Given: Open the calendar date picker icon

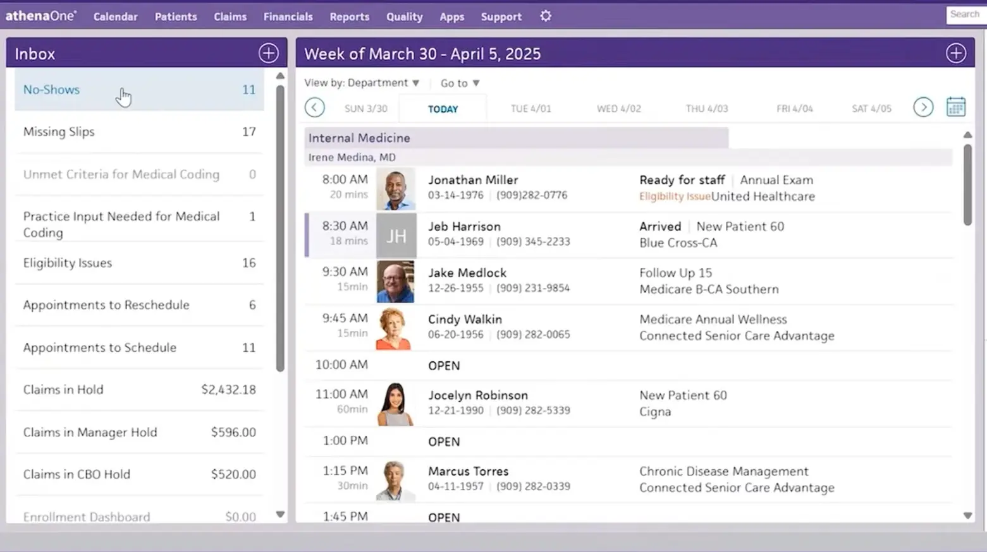Looking at the screenshot, I should pos(956,107).
